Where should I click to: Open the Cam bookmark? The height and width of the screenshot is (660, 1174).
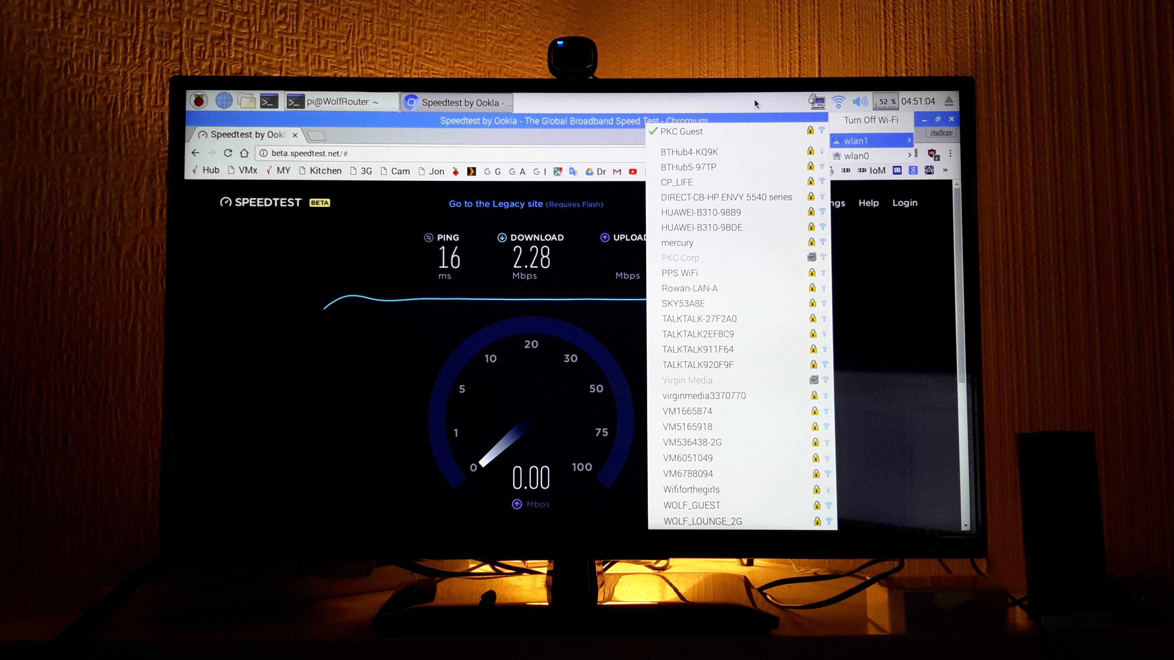coord(395,171)
